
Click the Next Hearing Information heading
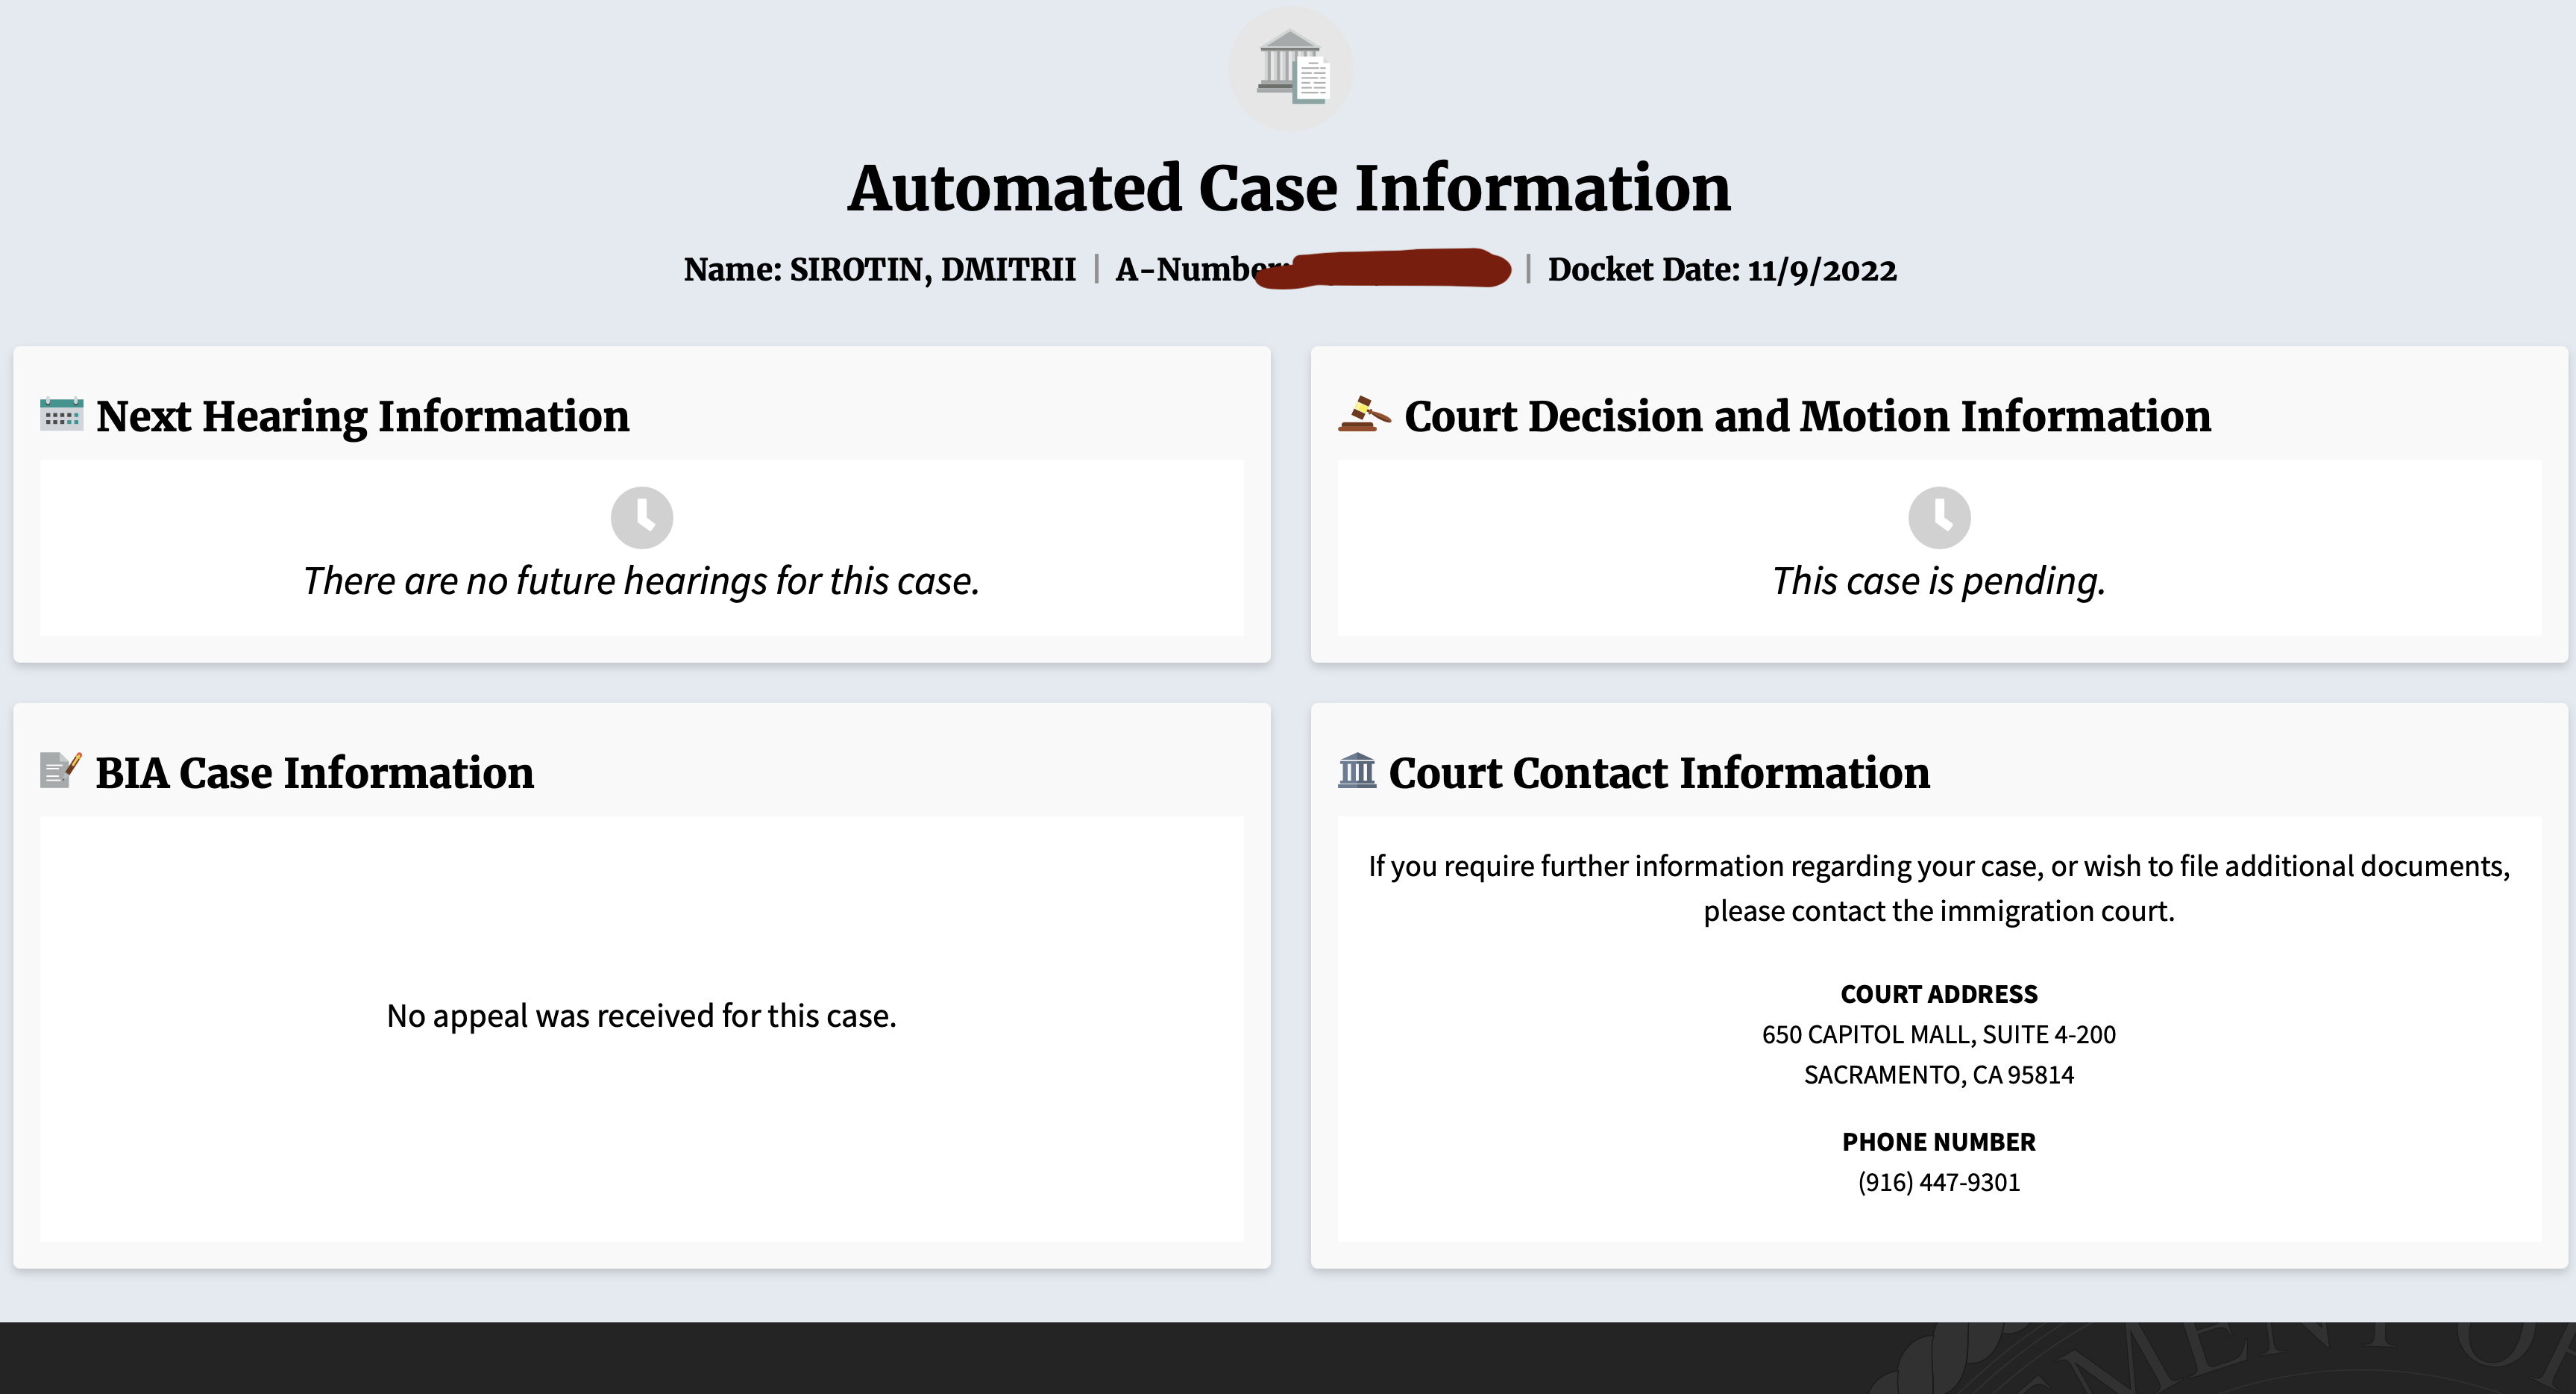[x=363, y=416]
